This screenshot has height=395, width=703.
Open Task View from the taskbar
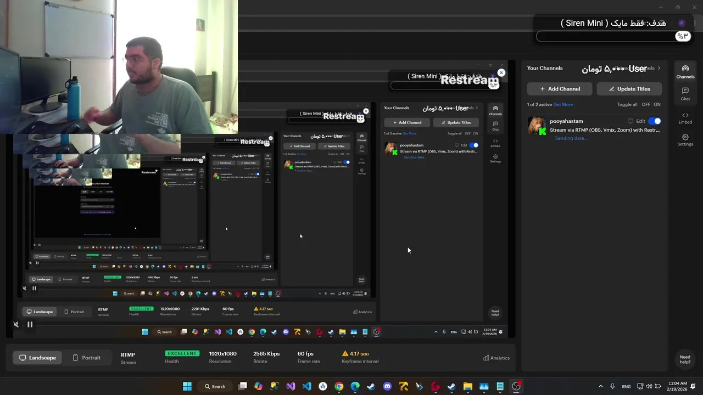click(243, 386)
